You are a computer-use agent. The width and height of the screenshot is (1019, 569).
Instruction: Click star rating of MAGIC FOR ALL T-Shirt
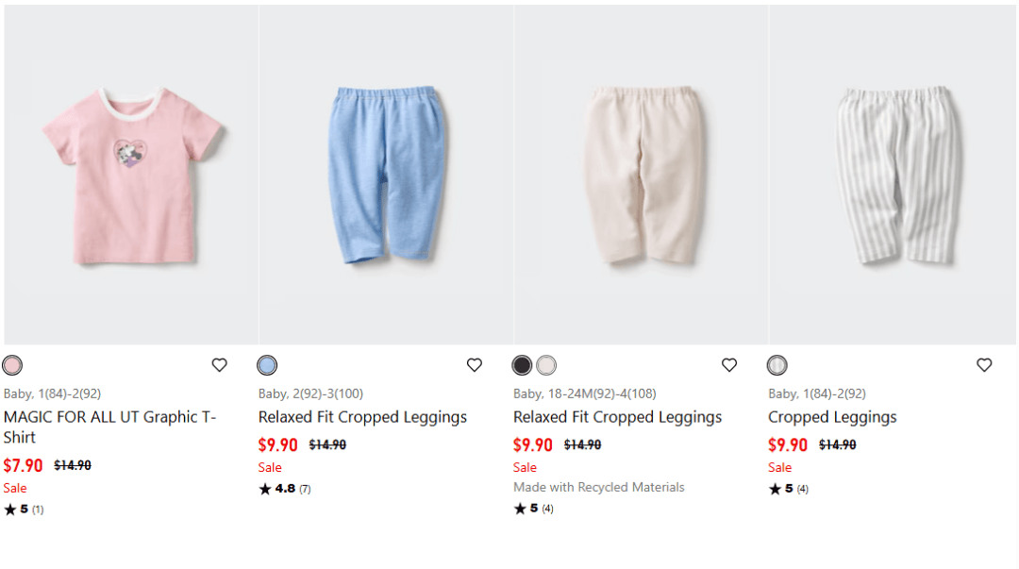[x=10, y=510]
